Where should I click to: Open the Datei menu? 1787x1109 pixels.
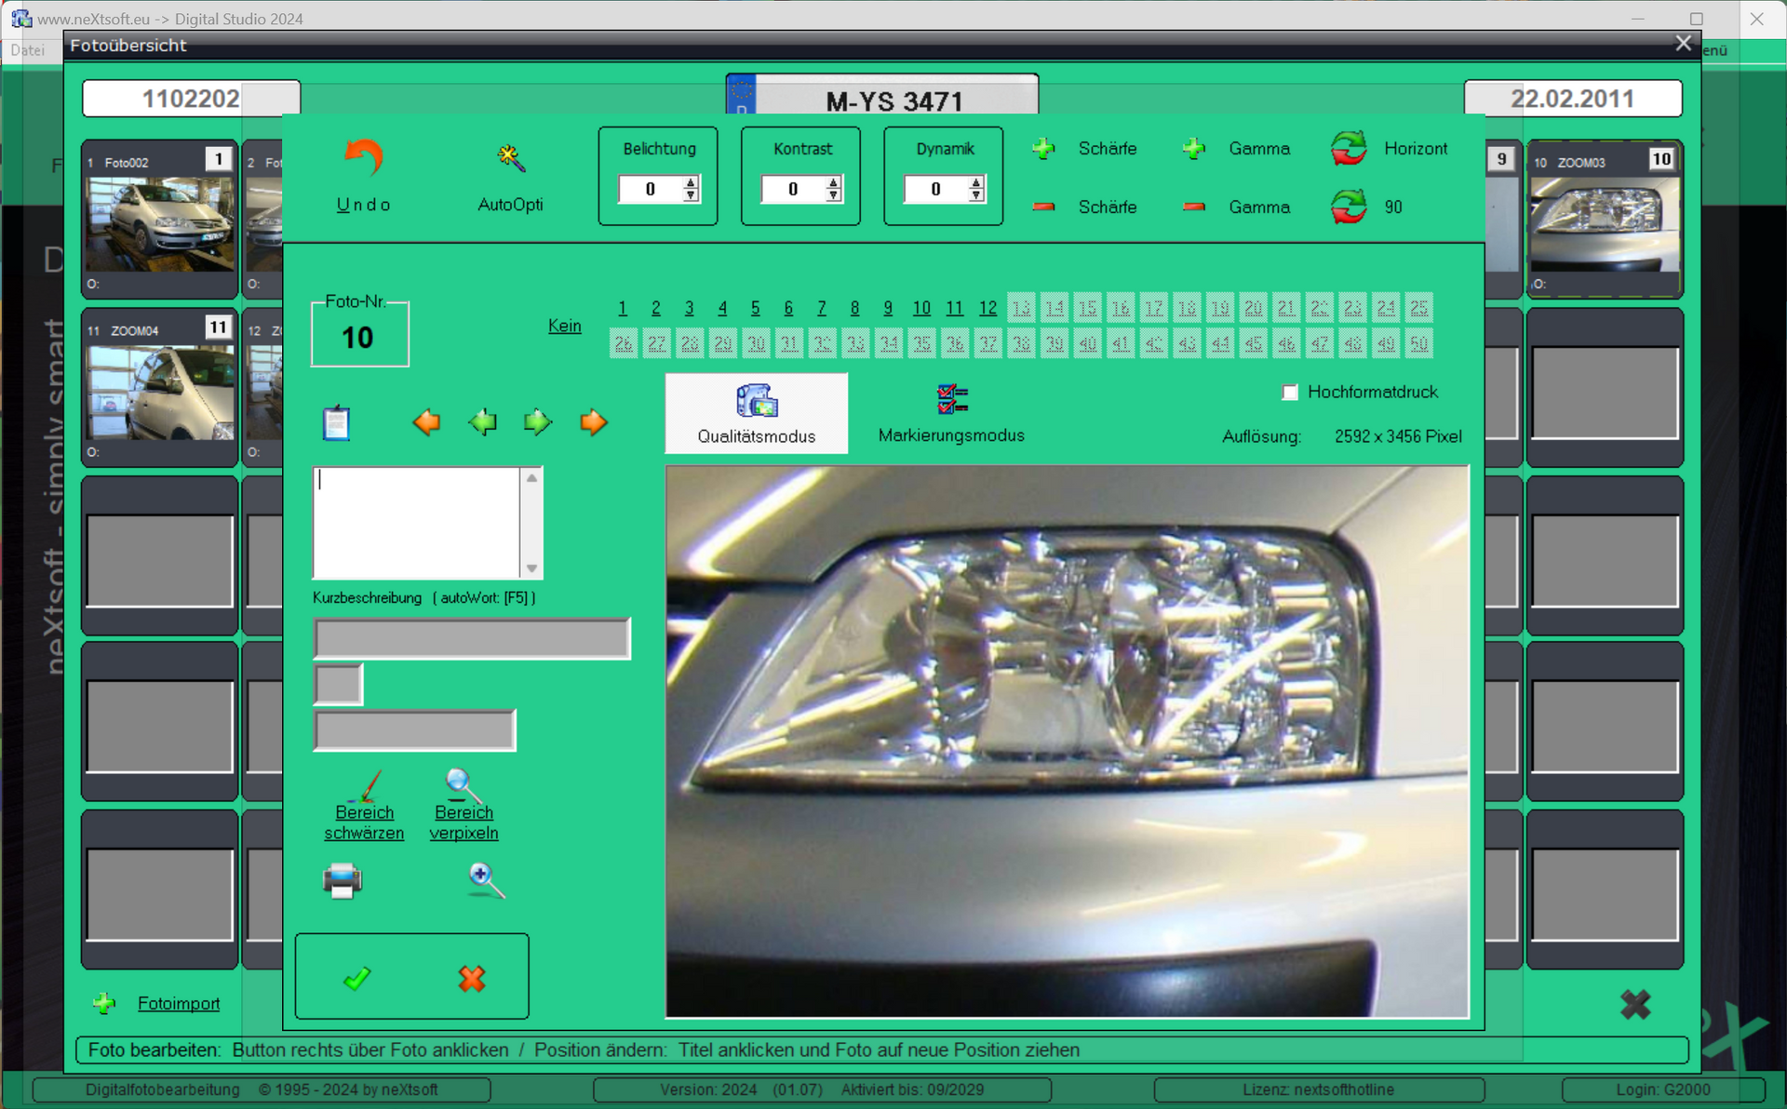[28, 50]
